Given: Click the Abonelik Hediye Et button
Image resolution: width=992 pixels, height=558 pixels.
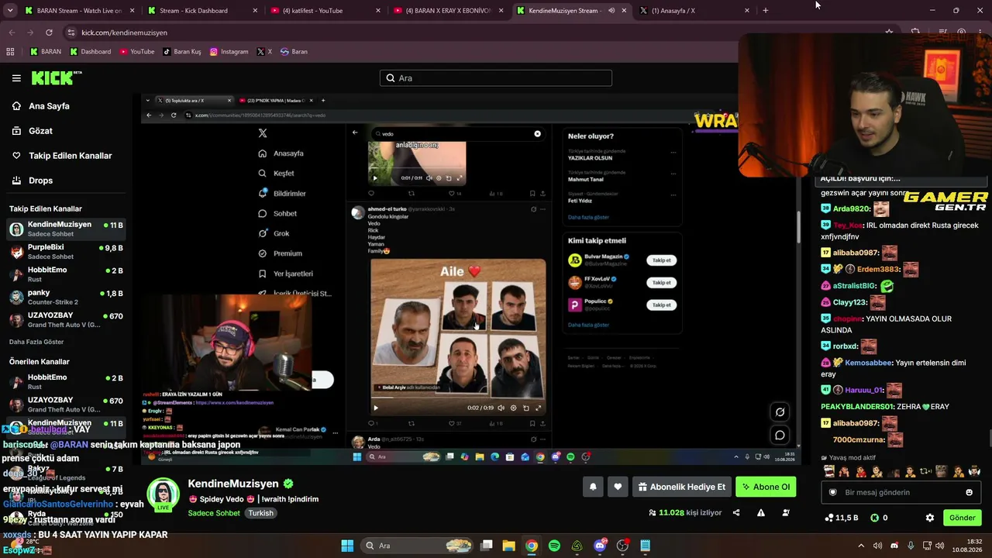Looking at the screenshot, I should pos(682,487).
